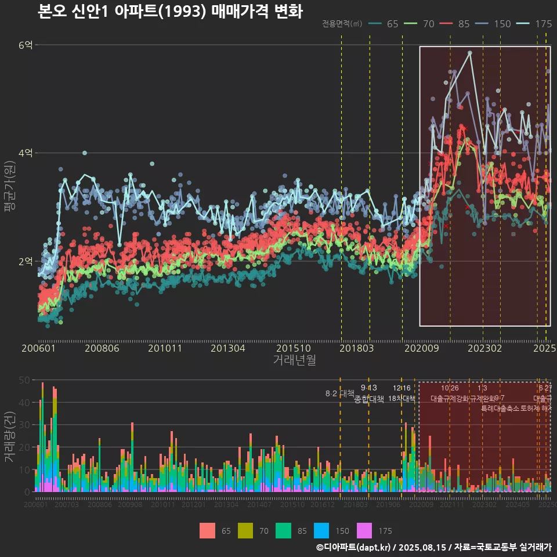This screenshot has width=557, height=557.
Task: Click the '200703' tick on the volume chart x-axis
Action: (x=66, y=504)
